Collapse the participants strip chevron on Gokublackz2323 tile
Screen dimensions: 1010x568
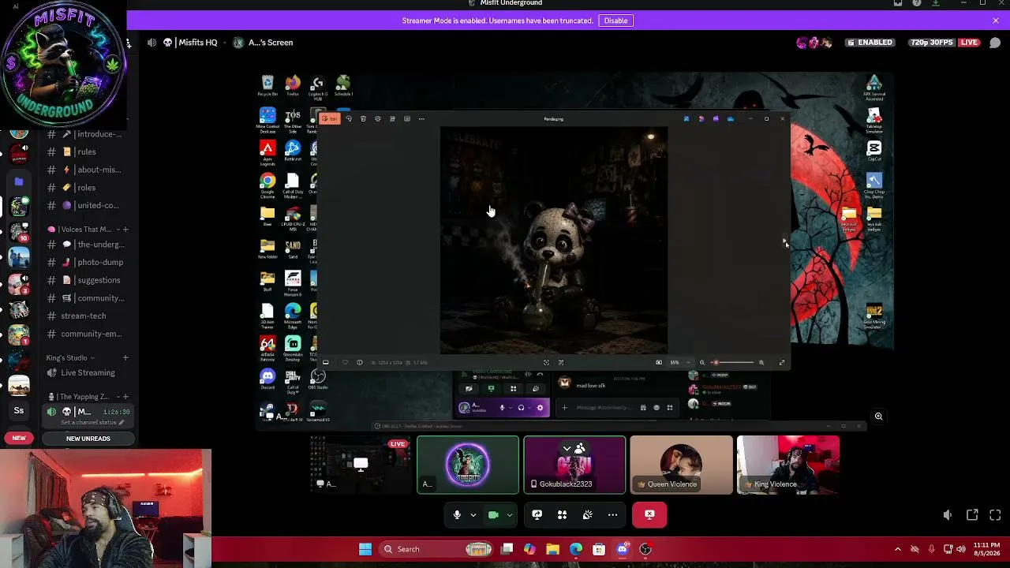[567, 448]
